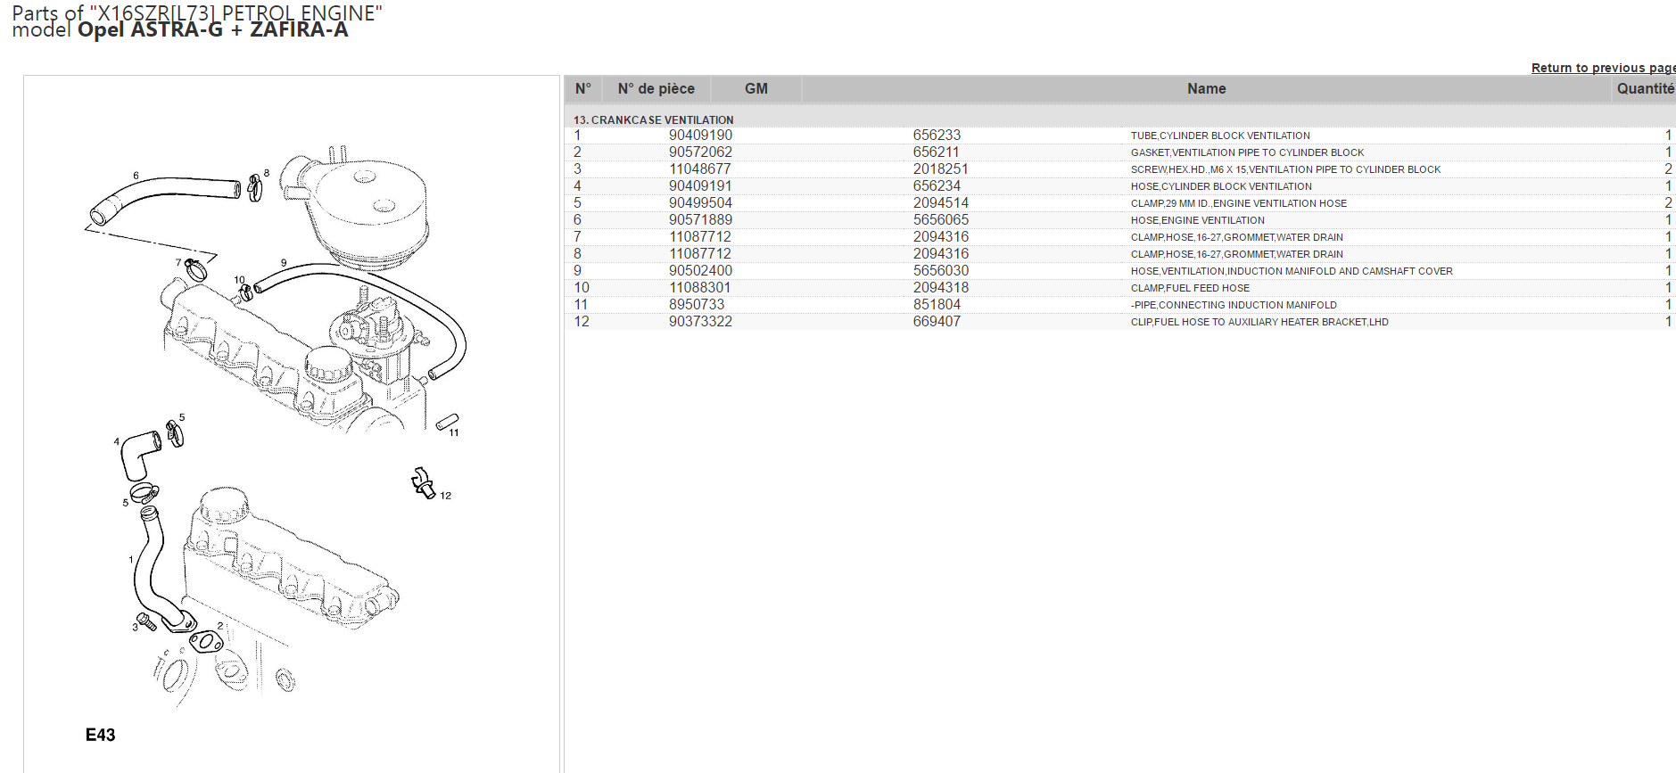The image size is (1676, 773).
Task: Select the HOSE,ENGINE VENTILATION row name
Action: coord(1197,220)
